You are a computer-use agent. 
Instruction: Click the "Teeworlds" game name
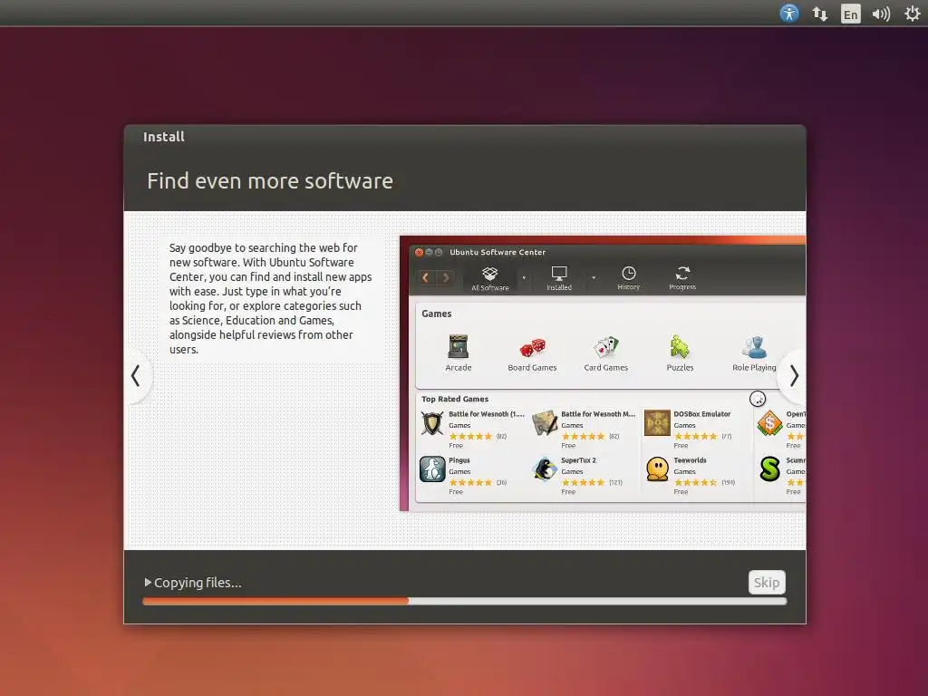click(690, 460)
